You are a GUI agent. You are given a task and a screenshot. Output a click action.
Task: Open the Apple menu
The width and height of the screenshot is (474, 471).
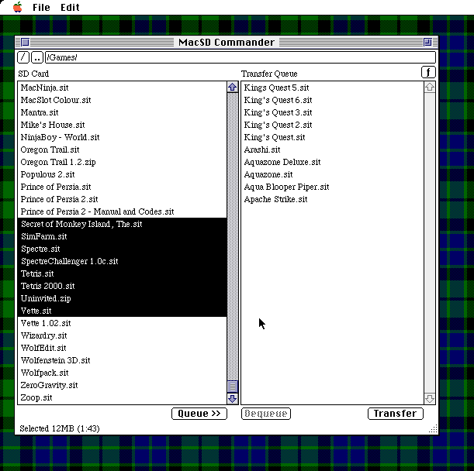pos(18,7)
